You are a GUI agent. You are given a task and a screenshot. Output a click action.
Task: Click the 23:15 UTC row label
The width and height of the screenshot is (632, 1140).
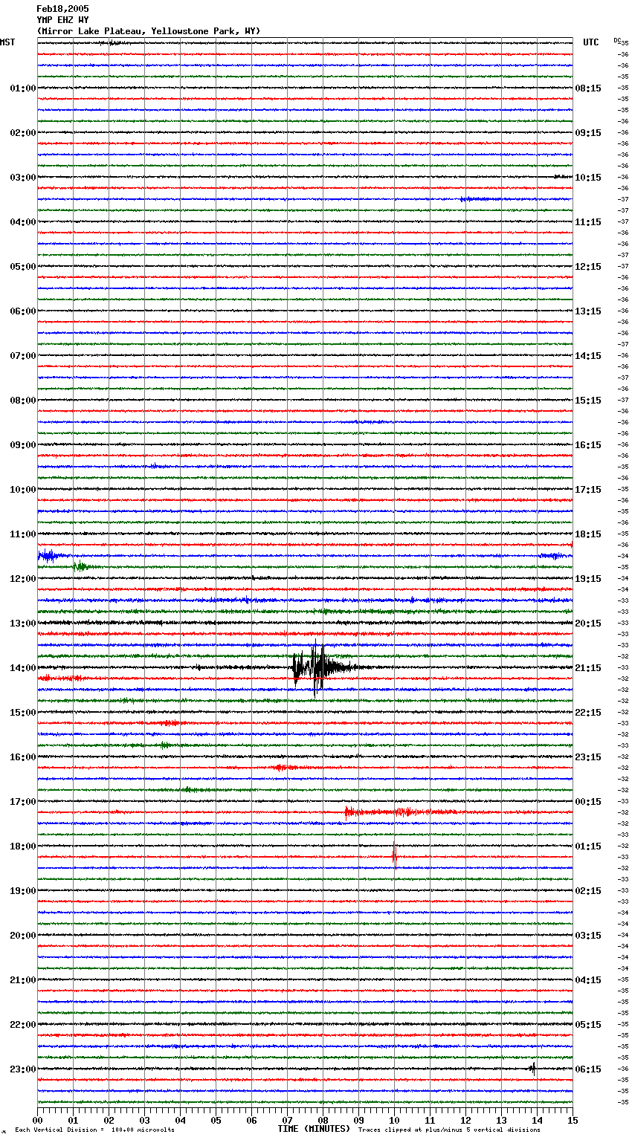click(588, 757)
